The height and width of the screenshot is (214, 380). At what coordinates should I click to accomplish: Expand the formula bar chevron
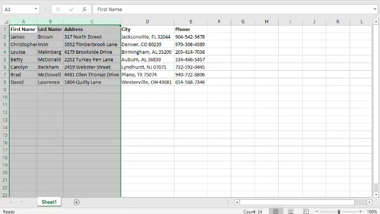pyautogui.click(x=375, y=9)
